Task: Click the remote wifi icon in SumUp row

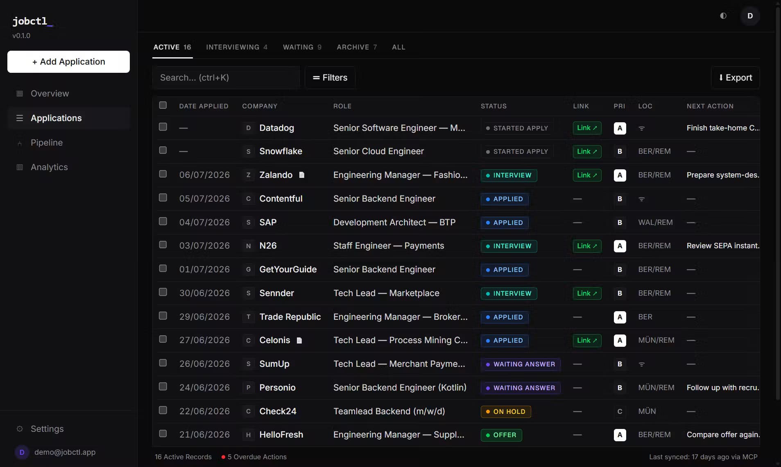Action: pos(642,364)
